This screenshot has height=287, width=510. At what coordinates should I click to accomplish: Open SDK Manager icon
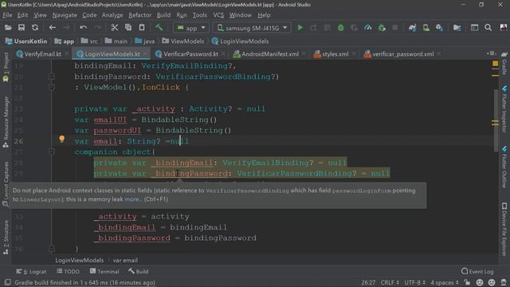[439, 28]
